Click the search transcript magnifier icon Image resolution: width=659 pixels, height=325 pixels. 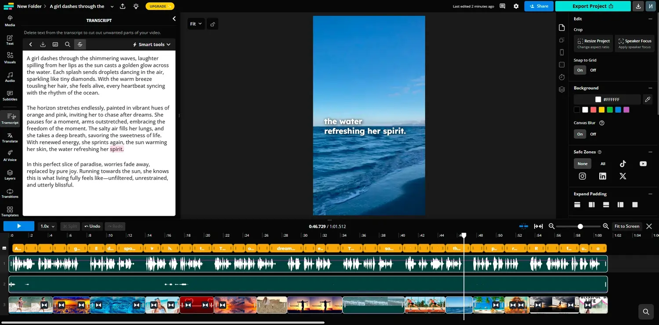(x=67, y=44)
